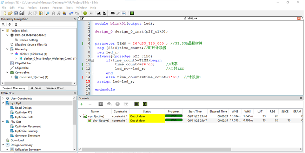Screen dimensions: 305x153
Task: Close the Hierarchy Navigation panel
Action: 74,19
